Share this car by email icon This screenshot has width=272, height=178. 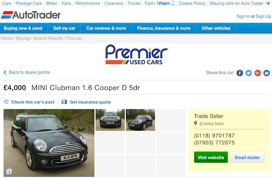[x=267, y=73]
